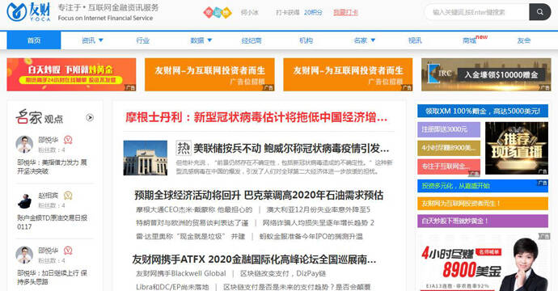
Task: Expand the 数据 menu dropdown arrow
Action: click(x=209, y=40)
